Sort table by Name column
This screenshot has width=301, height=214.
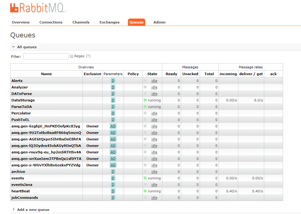click(x=46, y=74)
